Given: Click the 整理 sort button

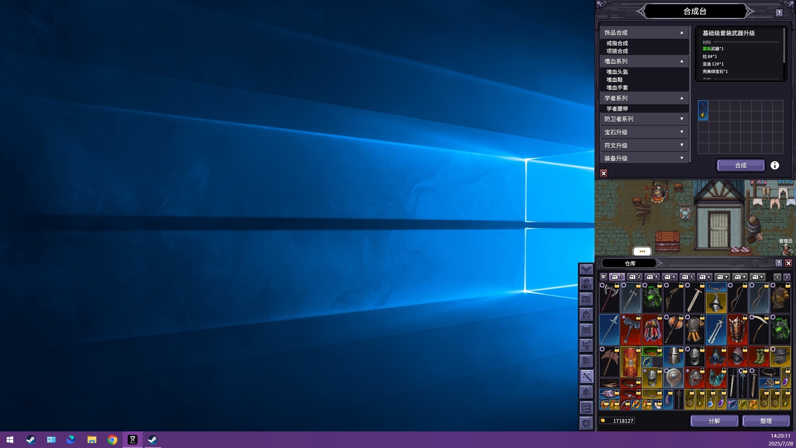Looking at the screenshot, I should click(x=765, y=421).
